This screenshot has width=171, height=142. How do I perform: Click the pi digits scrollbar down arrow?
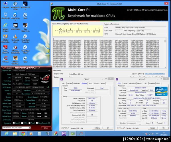click(165, 67)
